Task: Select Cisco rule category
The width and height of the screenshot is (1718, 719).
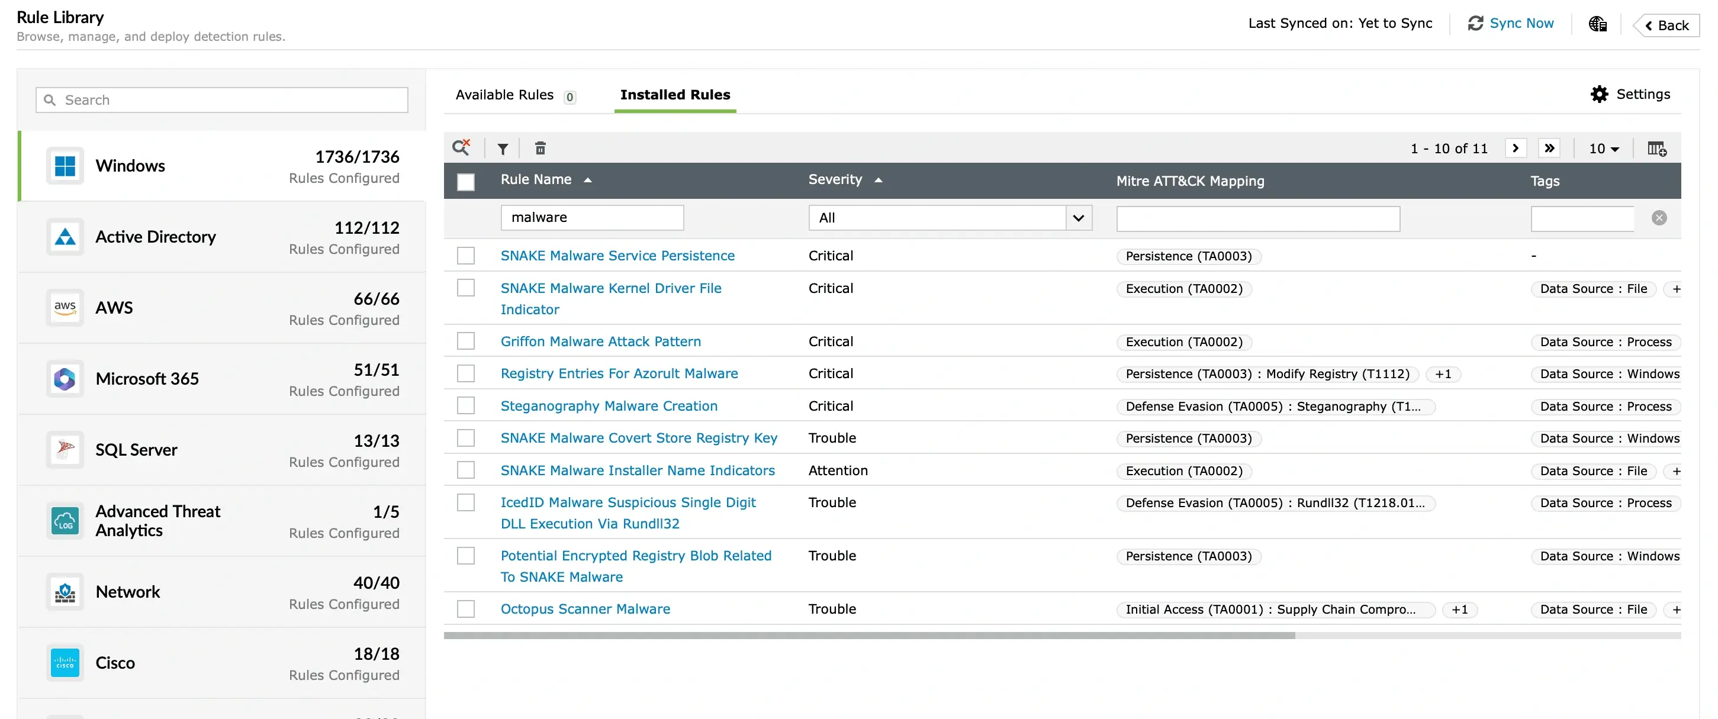Action: point(222,663)
